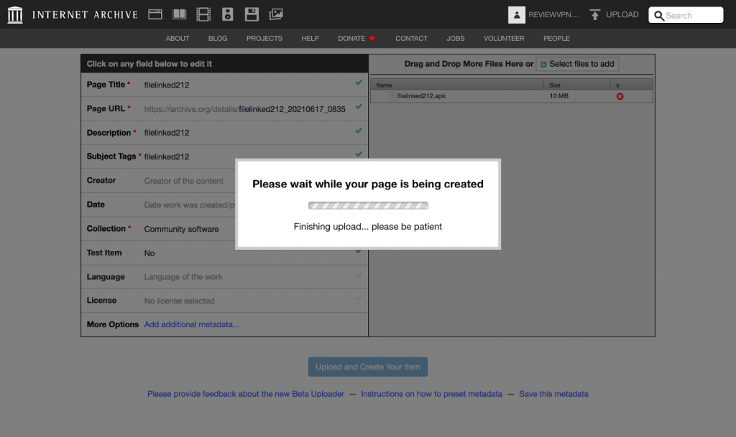Click the Page URL green checkmark
The width and height of the screenshot is (736, 437).
pos(359,107)
